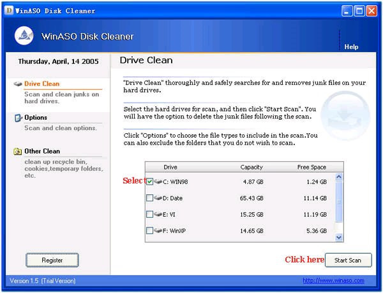383x293 pixels.
Task: Click the "15.25 GB" capacity value
Action: coord(252,215)
